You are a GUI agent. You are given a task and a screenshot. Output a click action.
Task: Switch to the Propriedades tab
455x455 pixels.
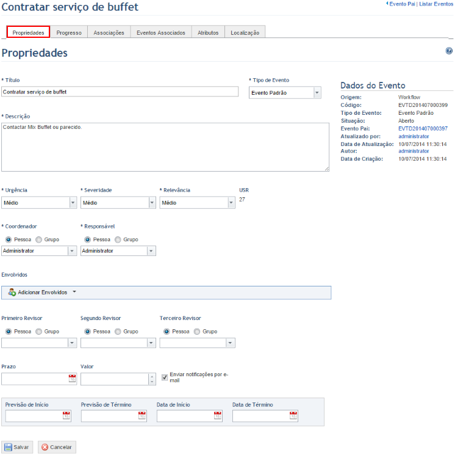tap(28, 32)
